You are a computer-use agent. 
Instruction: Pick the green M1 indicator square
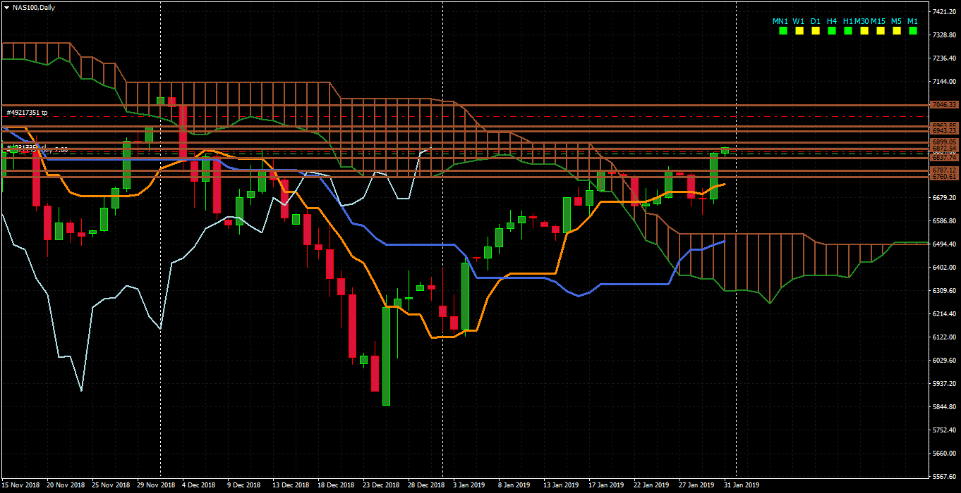(913, 31)
